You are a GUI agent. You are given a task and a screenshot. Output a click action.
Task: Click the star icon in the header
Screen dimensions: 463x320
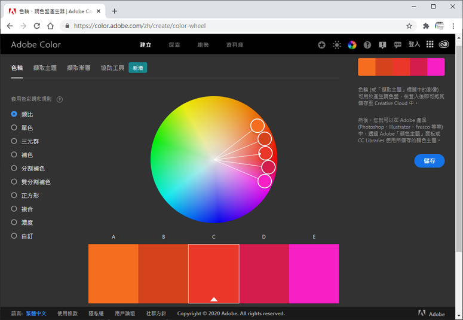click(x=322, y=45)
